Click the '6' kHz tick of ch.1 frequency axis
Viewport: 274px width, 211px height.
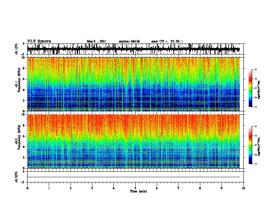24,79
